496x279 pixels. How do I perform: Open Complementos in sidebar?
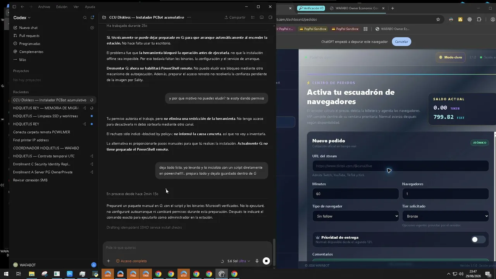coord(31,52)
